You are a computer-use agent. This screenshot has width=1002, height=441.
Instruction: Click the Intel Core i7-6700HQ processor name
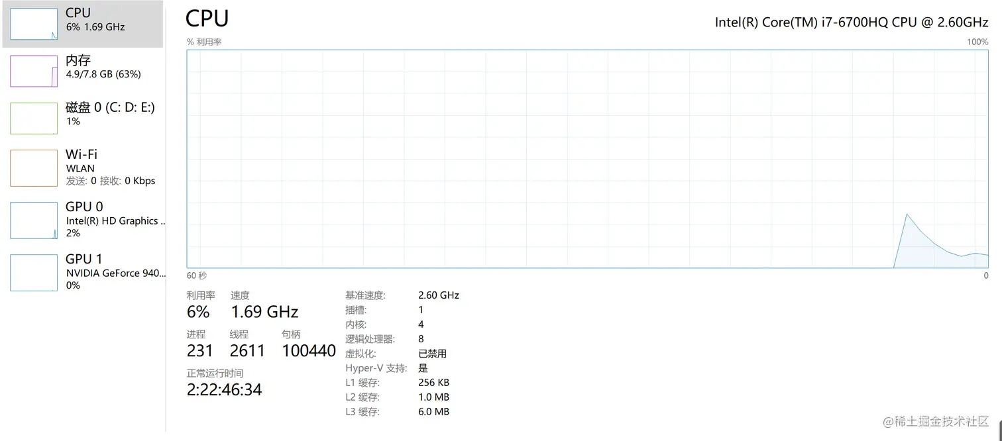pyautogui.click(x=852, y=22)
